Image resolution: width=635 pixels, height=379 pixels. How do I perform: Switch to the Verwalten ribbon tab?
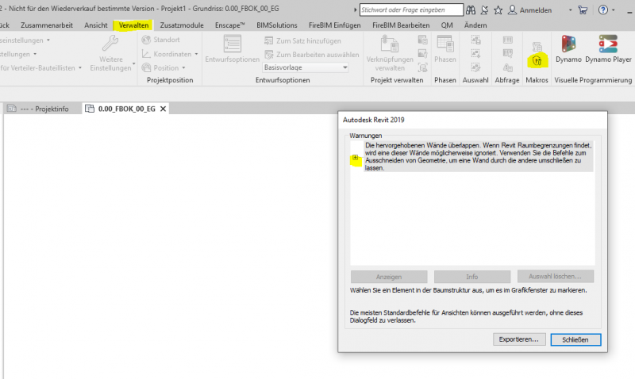coord(133,25)
